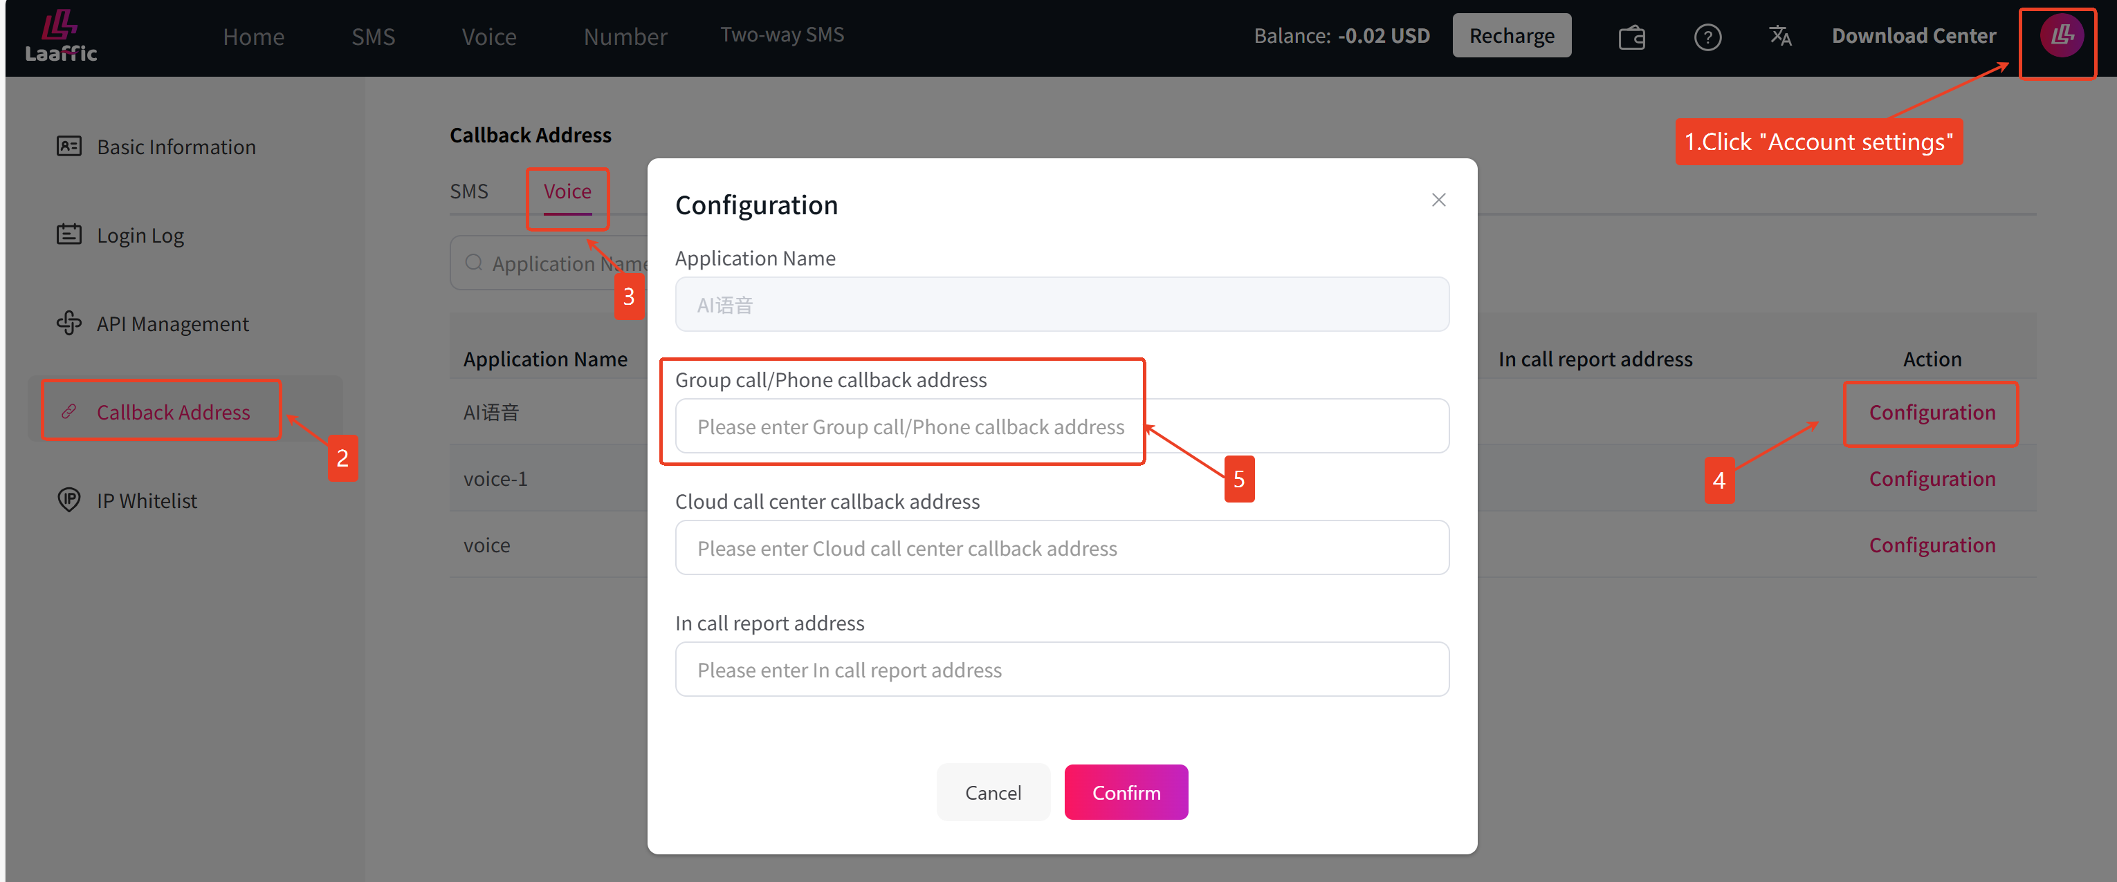Click the account avatar icon
This screenshot has width=2117, height=882.
point(2061,36)
